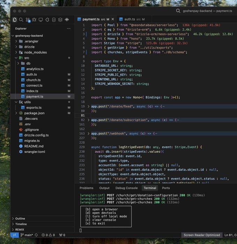Open the database view icon
This screenshot has height=244, width=237.
54,20
